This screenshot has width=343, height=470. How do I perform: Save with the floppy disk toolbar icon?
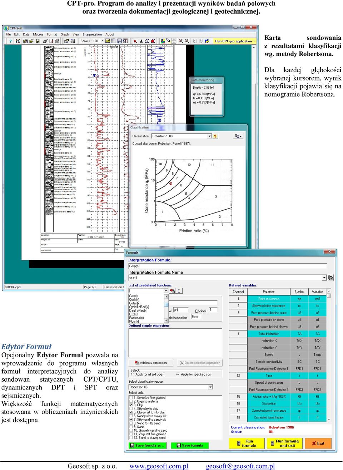pos(38,41)
